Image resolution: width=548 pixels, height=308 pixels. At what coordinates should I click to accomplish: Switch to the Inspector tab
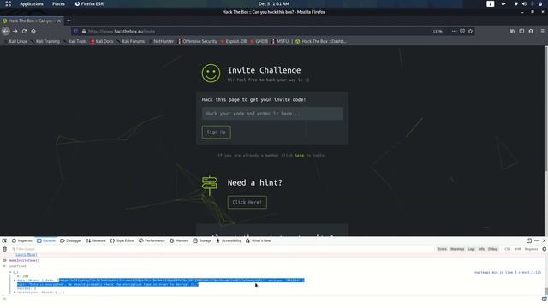[x=21, y=240]
